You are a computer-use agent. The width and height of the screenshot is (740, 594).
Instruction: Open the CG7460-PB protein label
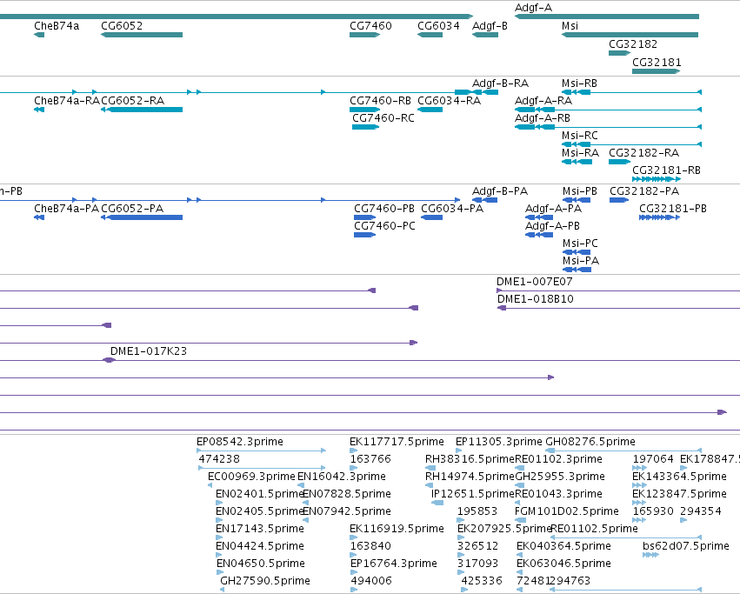(x=384, y=209)
